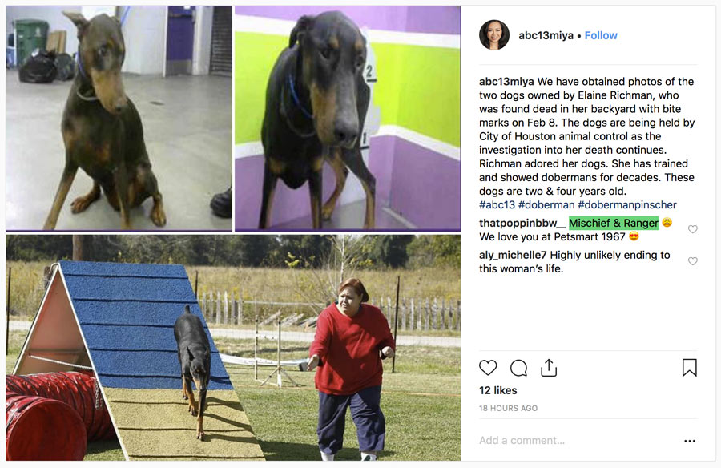Visit aly_michelle7 commenter profile
This screenshot has height=468, width=721.
tap(513, 256)
